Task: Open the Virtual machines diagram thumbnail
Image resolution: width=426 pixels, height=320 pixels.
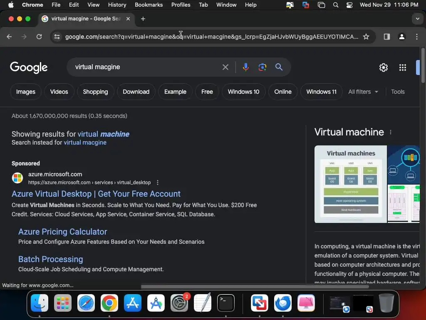Action: [350, 184]
